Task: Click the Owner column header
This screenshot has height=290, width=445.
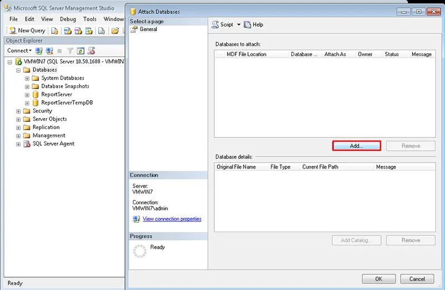Action: click(x=369, y=54)
